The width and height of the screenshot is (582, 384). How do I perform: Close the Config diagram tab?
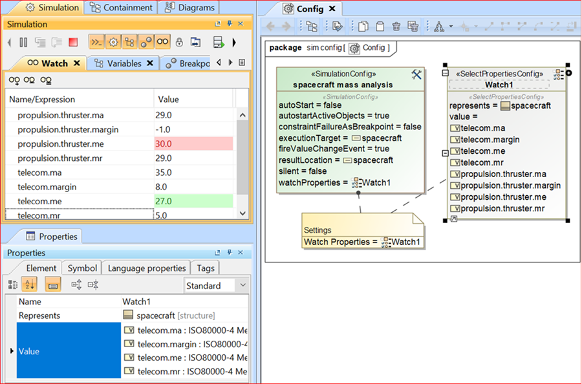(332, 9)
